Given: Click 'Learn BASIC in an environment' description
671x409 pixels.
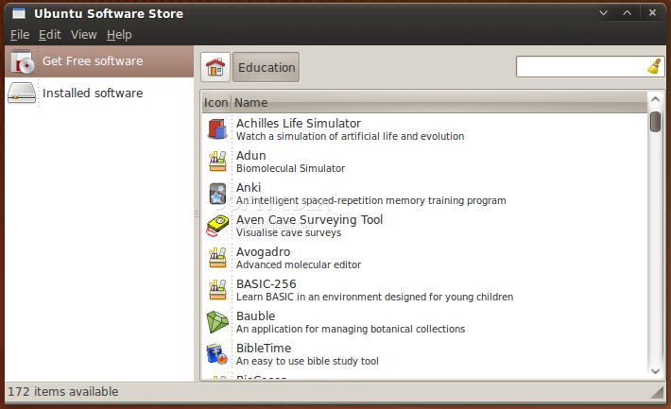Looking at the screenshot, I should click(374, 297).
